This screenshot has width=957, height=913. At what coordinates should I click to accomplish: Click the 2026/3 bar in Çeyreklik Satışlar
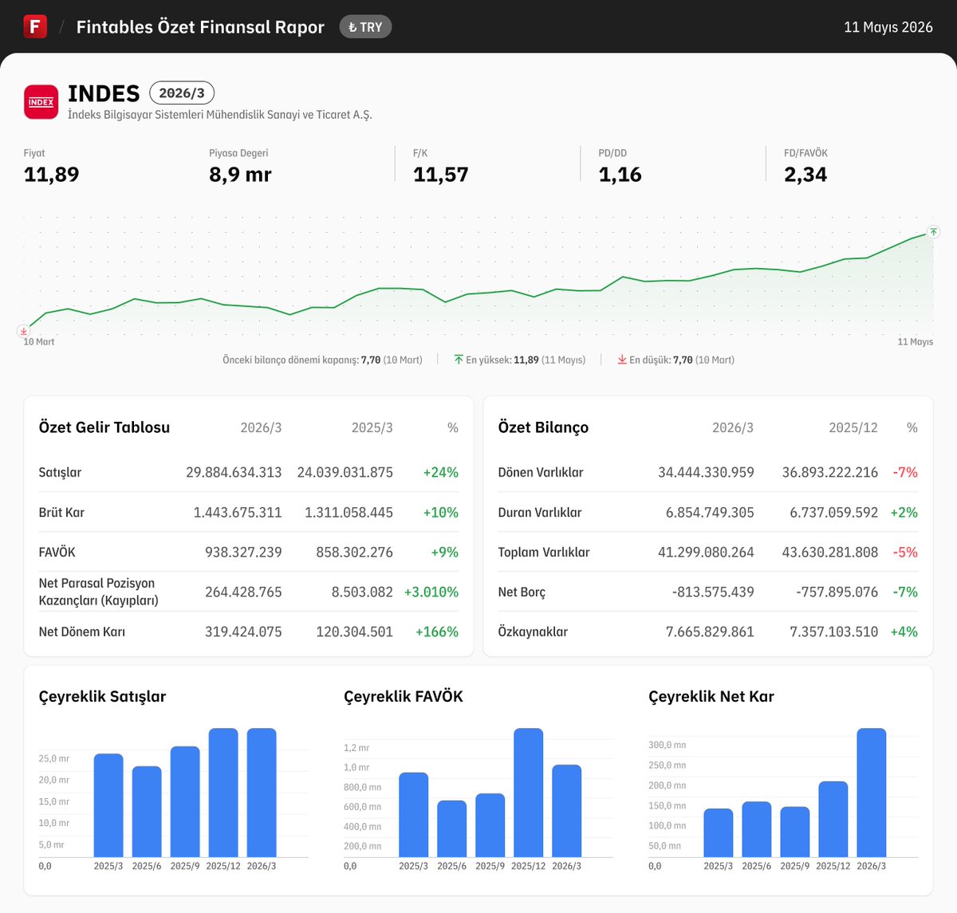pyautogui.click(x=262, y=793)
